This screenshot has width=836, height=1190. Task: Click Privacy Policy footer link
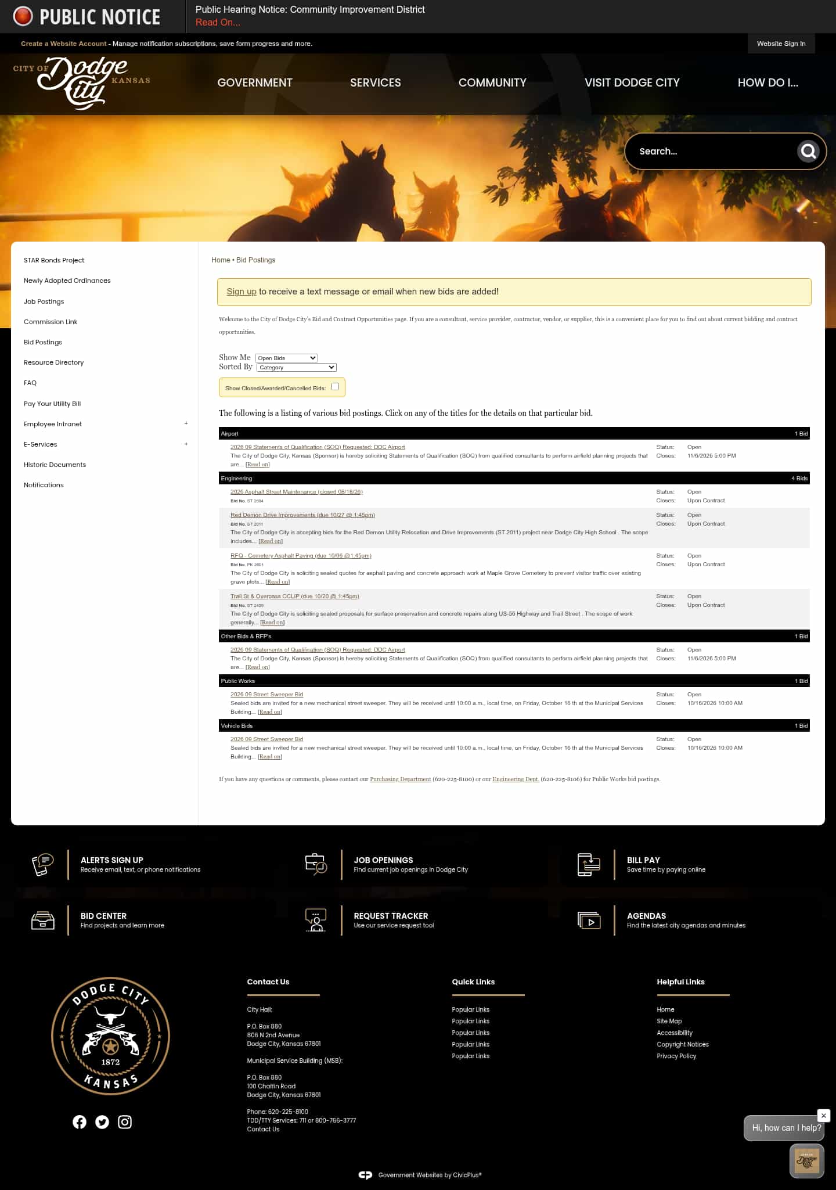[x=676, y=1056]
